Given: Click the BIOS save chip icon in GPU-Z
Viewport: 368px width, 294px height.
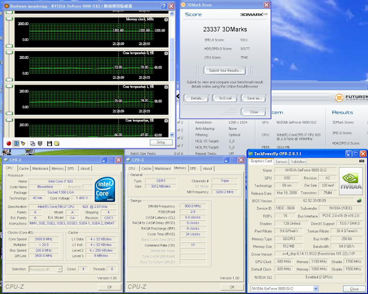Looking at the screenshot, I should point(359,200).
